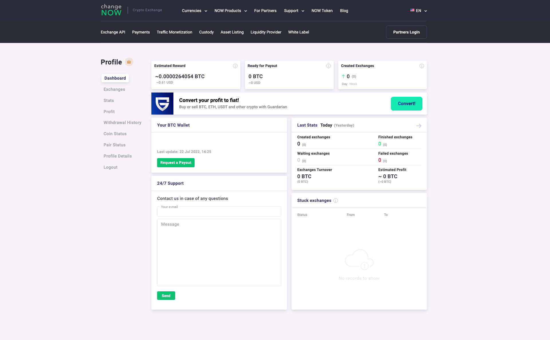Expand the EN language selector
This screenshot has height=340, width=550.
click(419, 11)
